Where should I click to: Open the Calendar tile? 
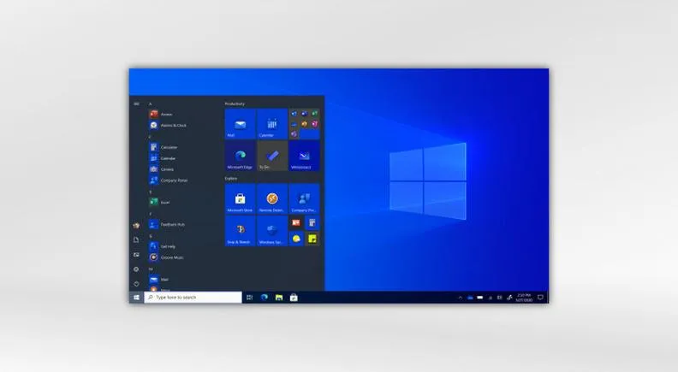click(272, 123)
